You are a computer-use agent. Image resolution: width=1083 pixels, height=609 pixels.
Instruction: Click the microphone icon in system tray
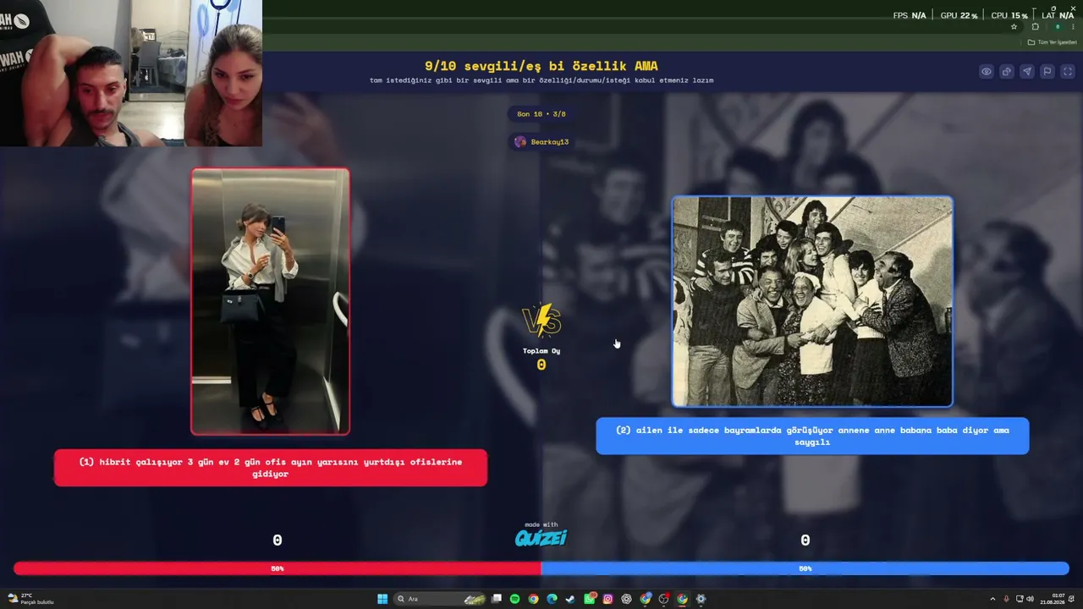[x=1006, y=599]
